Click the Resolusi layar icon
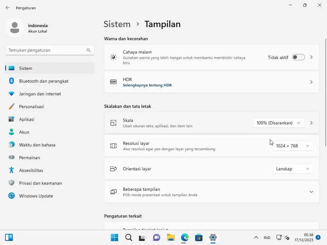Viewport: 327px width, 245px height. (x=113, y=146)
